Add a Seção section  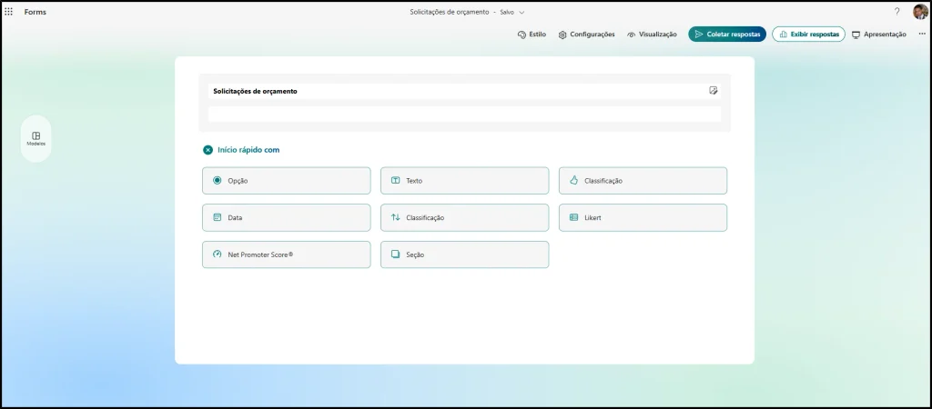coord(464,254)
